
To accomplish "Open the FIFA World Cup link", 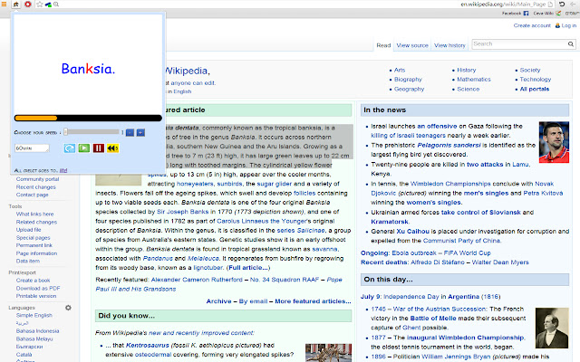I will [468, 253].
